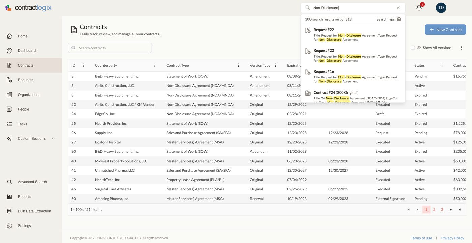Image resolution: width=472 pixels, height=243 pixels.
Task: Click the Contracts page document icon
Action: [74, 30]
